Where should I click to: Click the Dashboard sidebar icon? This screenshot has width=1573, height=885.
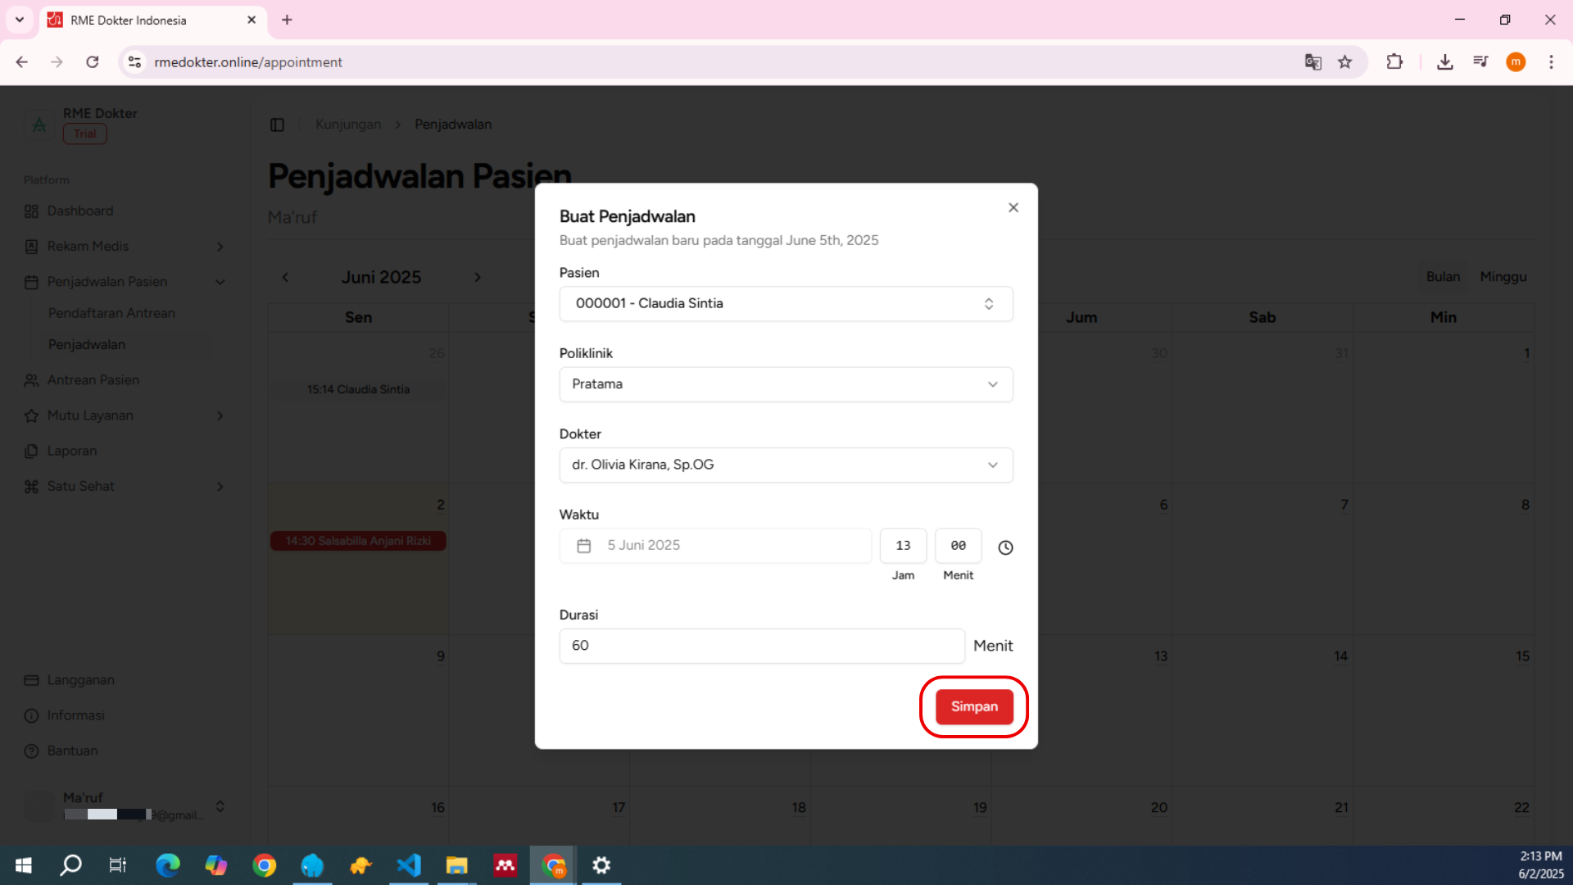tap(31, 211)
